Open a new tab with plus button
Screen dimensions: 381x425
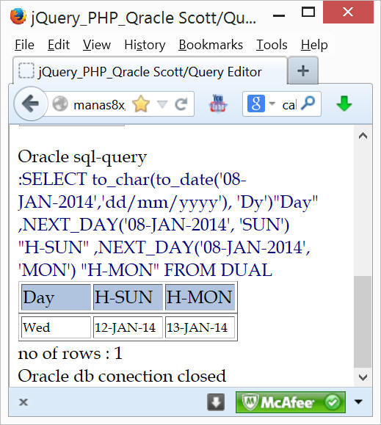point(303,70)
